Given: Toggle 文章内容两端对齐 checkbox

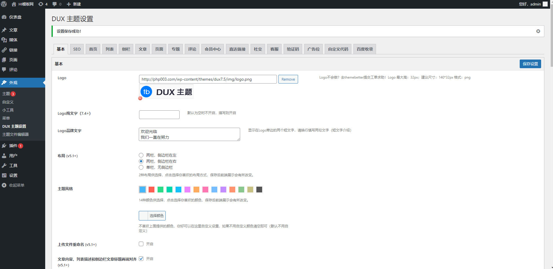Looking at the screenshot, I should point(141,259).
